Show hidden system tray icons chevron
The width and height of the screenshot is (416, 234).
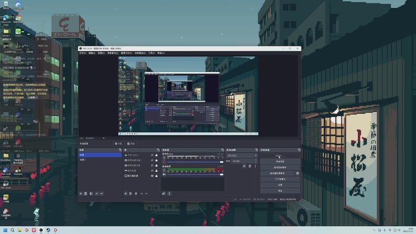374,230
